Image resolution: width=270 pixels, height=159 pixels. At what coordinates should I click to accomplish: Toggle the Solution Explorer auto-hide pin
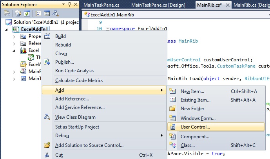[x=69, y=4]
